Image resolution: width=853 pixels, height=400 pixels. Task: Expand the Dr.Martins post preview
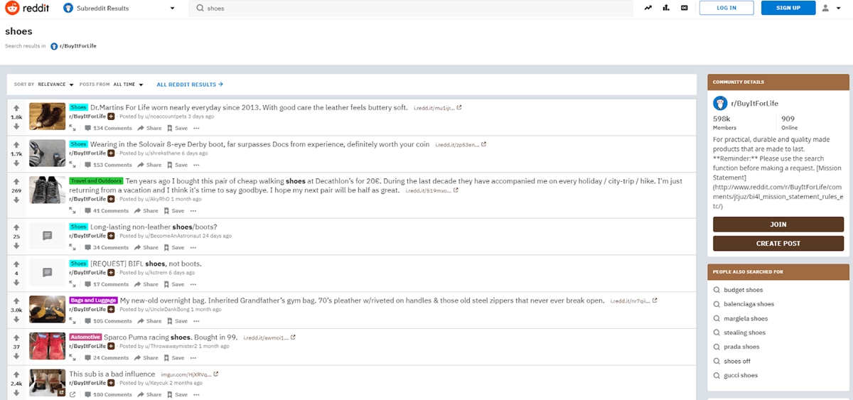pyautogui.click(x=73, y=129)
